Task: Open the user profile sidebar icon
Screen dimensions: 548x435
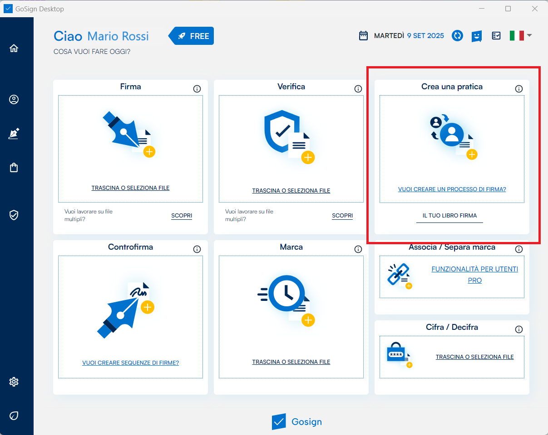Action: [14, 100]
